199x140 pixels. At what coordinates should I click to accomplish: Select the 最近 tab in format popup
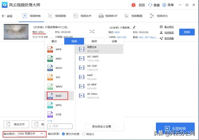pos(54,41)
